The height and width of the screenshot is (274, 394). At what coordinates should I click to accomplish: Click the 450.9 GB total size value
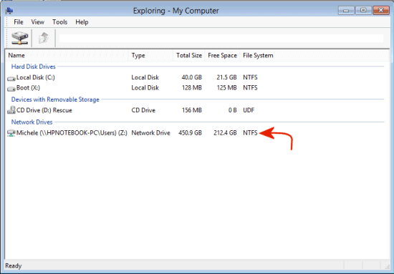click(x=191, y=133)
